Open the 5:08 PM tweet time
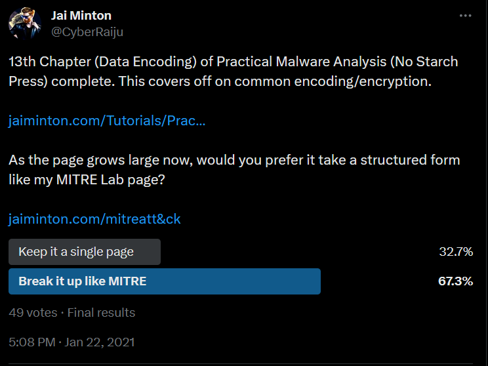Screen dimensions: 488x366 click(x=31, y=342)
